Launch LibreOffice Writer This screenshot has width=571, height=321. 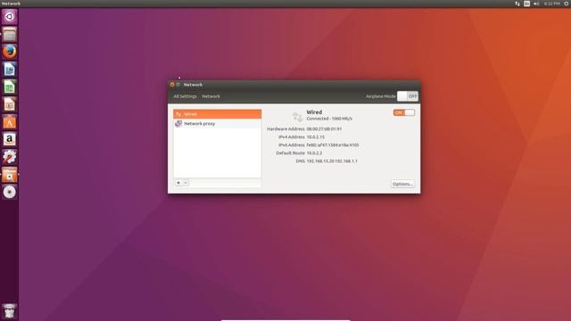tap(10, 70)
